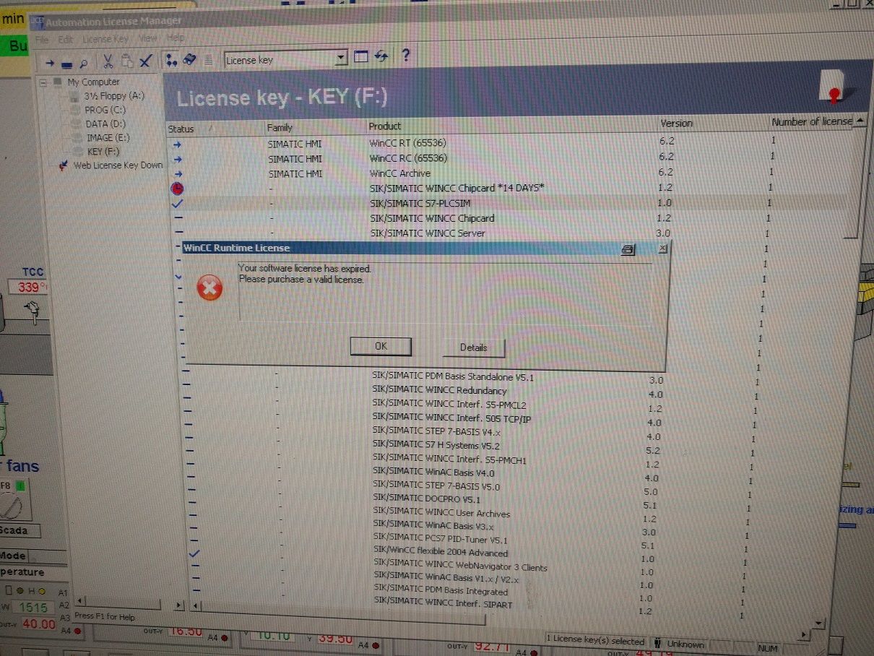This screenshot has width=874, height=656.
Task: Open the Edit menu
Action: (66, 39)
